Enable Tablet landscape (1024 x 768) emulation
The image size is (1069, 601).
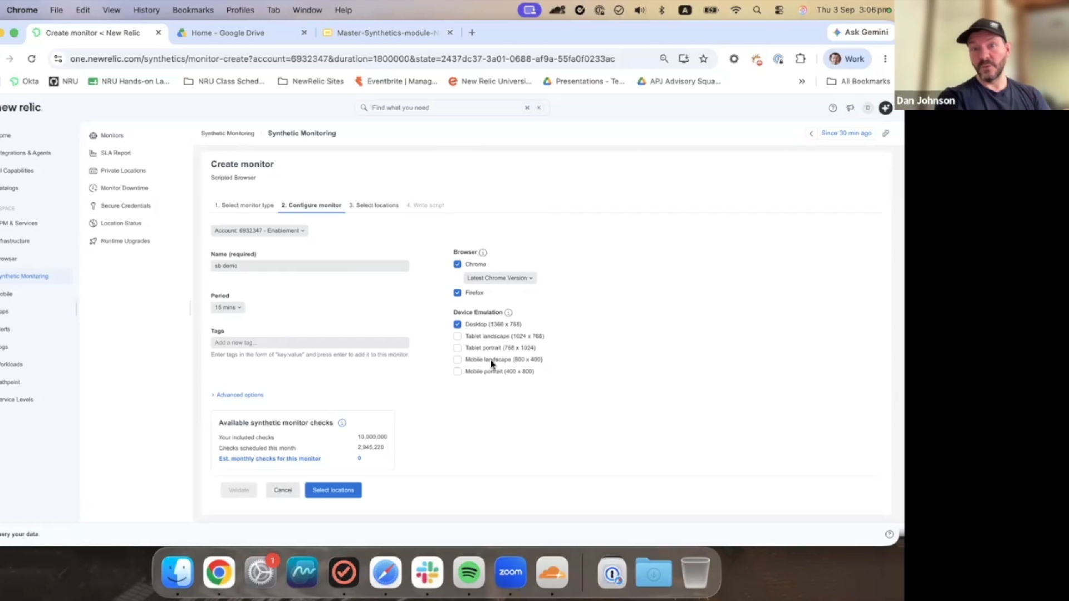(x=458, y=336)
